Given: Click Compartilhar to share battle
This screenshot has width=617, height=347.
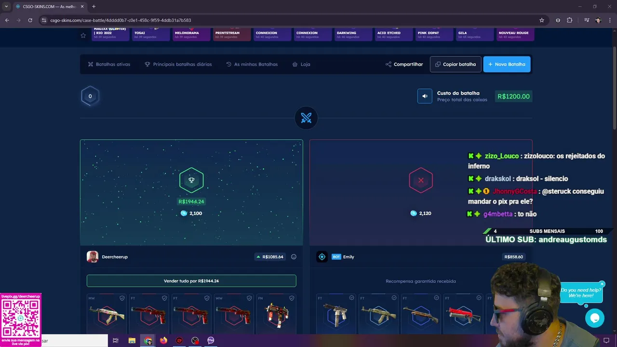Looking at the screenshot, I should click(404, 64).
